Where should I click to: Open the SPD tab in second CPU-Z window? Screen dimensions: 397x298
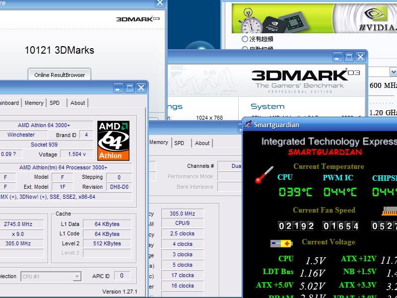click(179, 143)
